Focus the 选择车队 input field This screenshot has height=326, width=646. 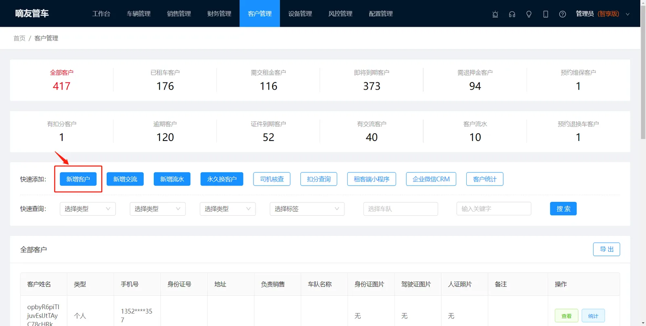click(x=401, y=209)
